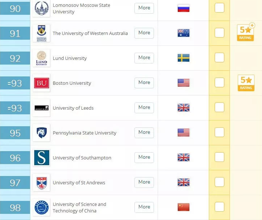Click the USTC round blue logo
Screen dimensions: 262x220
click(42, 207)
